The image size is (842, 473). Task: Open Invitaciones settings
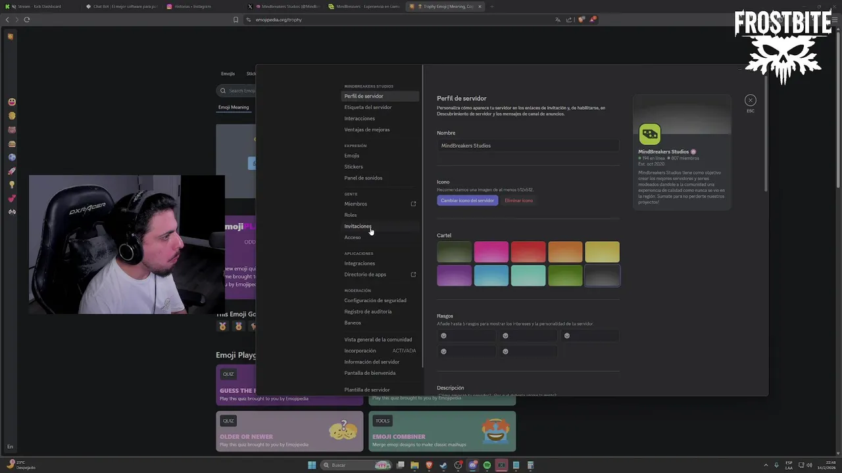[380, 226]
